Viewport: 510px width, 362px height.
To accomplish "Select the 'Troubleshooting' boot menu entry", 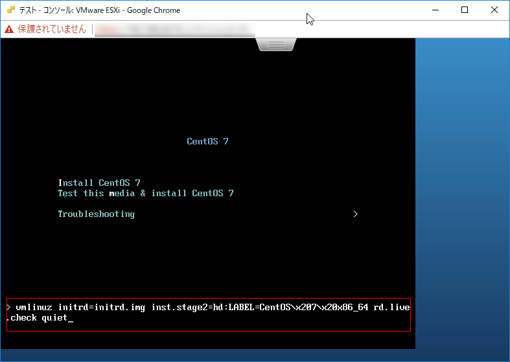I will 97,214.
